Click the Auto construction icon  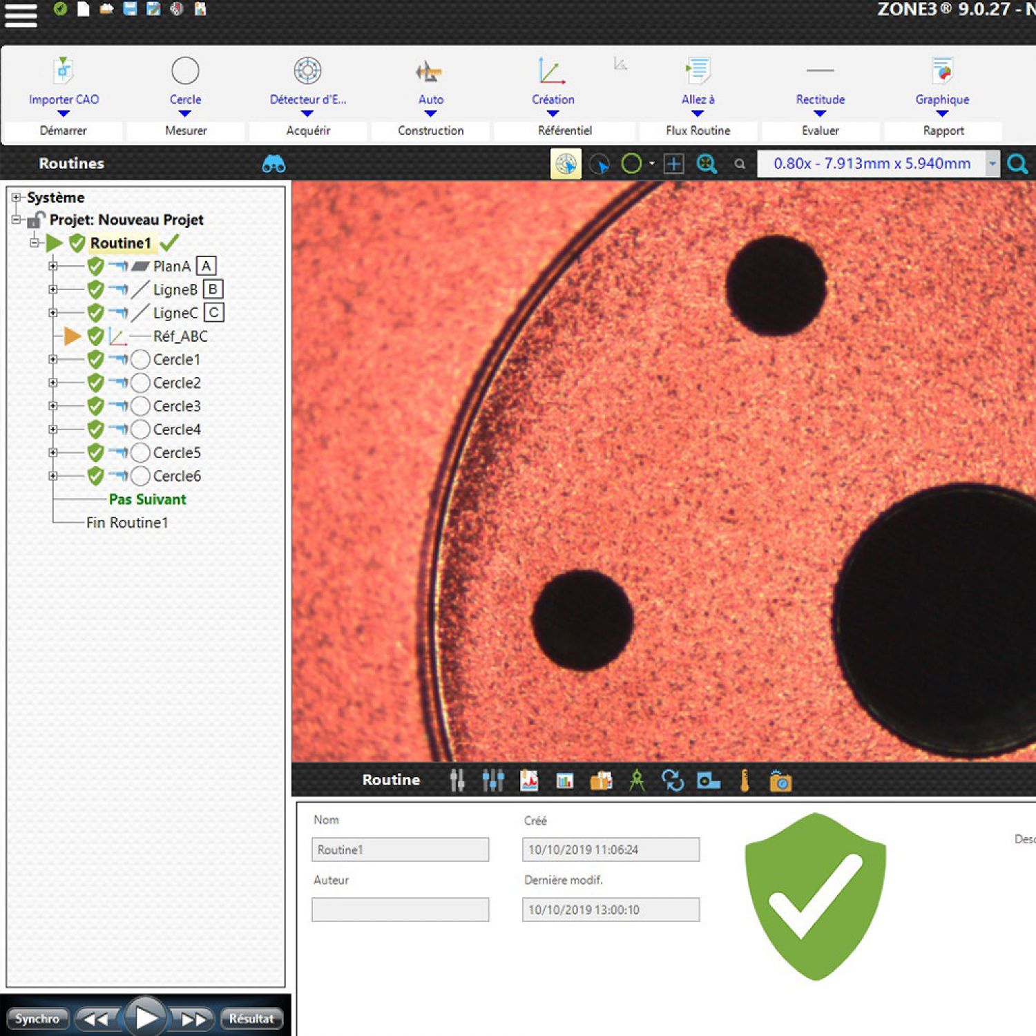coord(430,71)
